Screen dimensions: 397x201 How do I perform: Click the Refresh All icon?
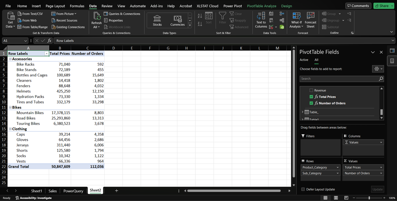(97, 16)
